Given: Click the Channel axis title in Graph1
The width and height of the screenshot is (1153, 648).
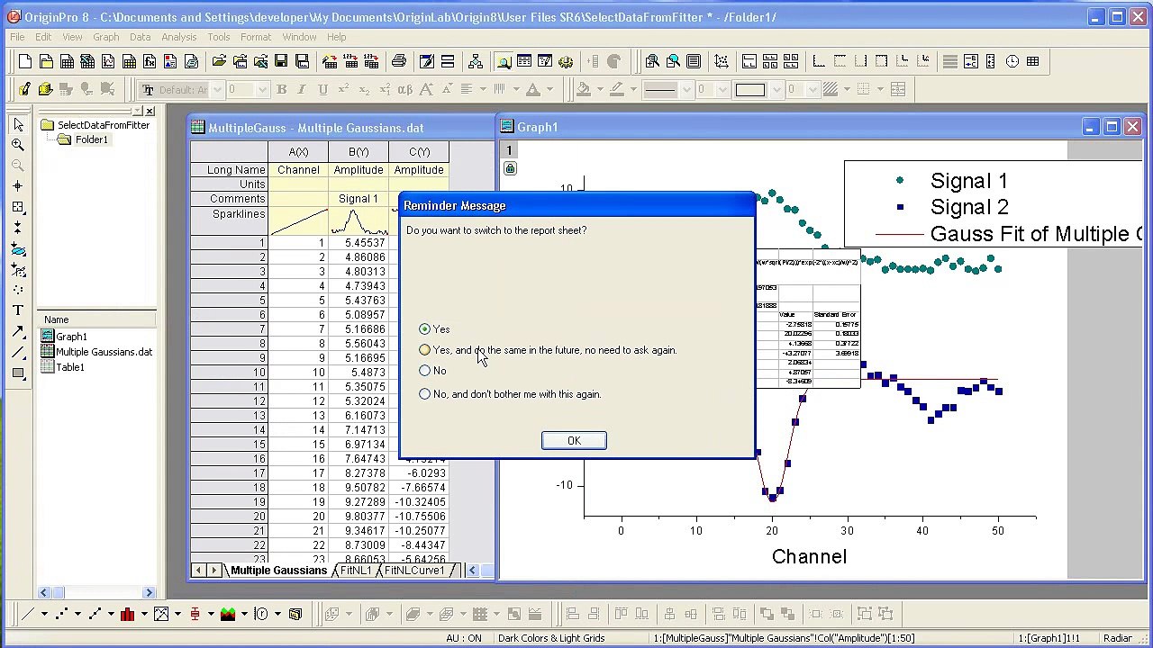Looking at the screenshot, I should [809, 557].
